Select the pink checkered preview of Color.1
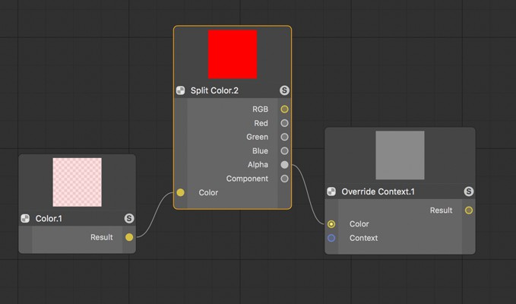516x304 pixels. pyautogui.click(x=78, y=182)
